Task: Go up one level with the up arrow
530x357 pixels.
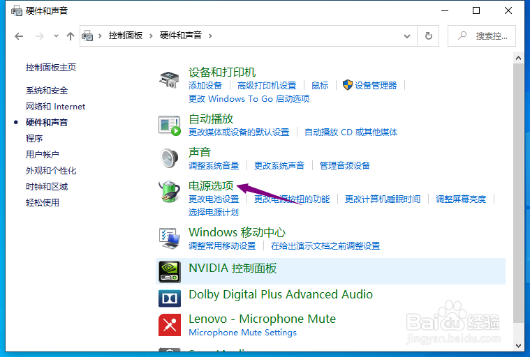Action: point(71,36)
